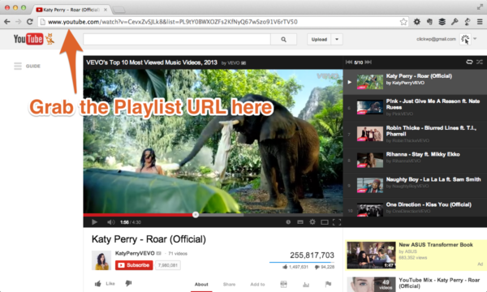Report video with flag icon

pyautogui.click(x=328, y=284)
